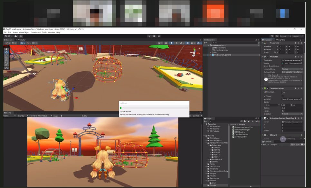Click the Speed value field

(292, 131)
